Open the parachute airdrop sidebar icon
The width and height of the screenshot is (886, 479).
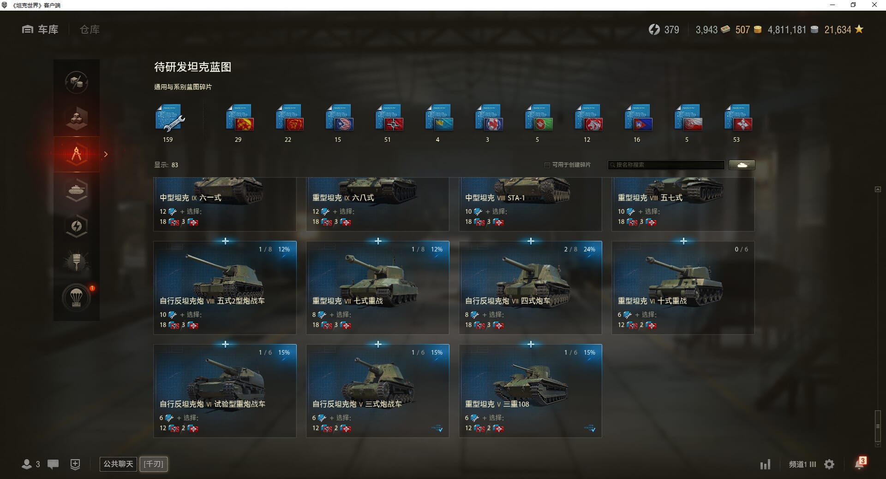tap(77, 298)
